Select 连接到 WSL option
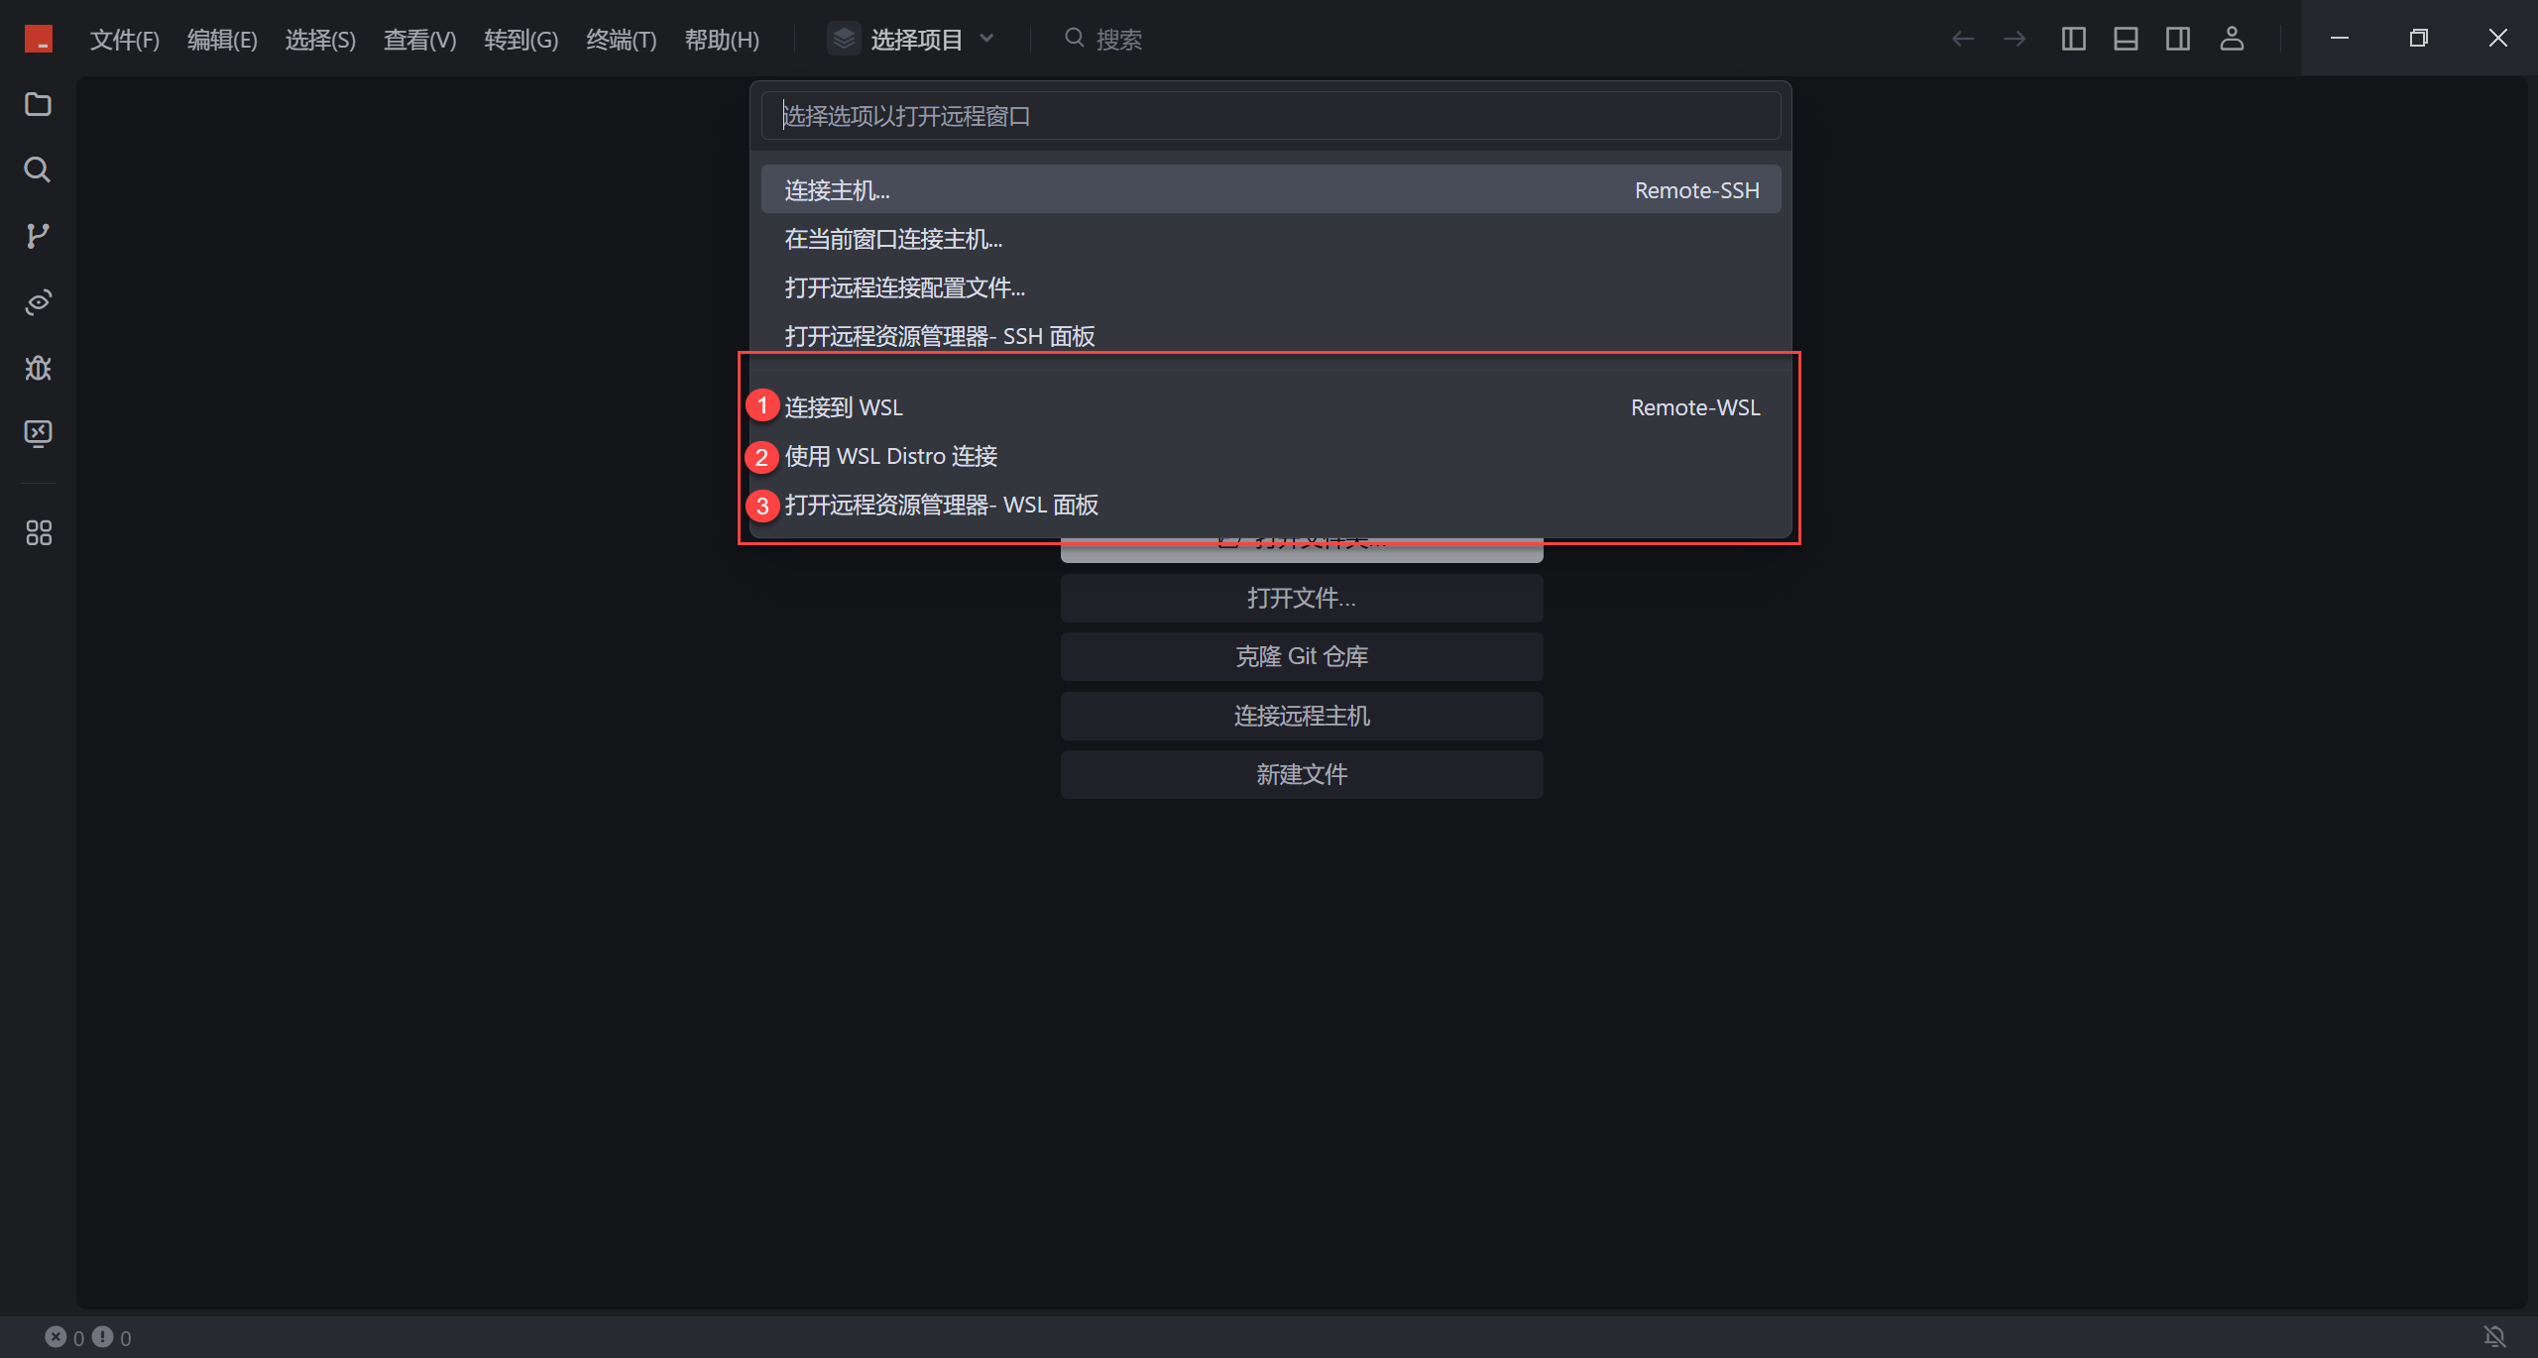The width and height of the screenshot is (2538, 1358). [845, 407]
